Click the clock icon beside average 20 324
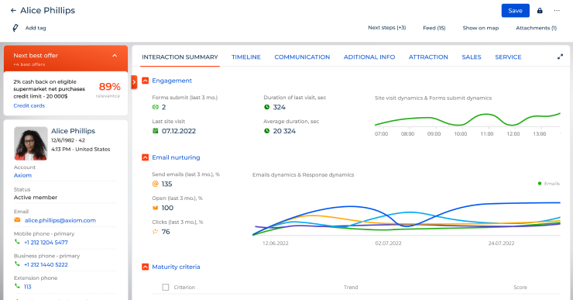Screen dimensions: 573x300 point(267,131)
